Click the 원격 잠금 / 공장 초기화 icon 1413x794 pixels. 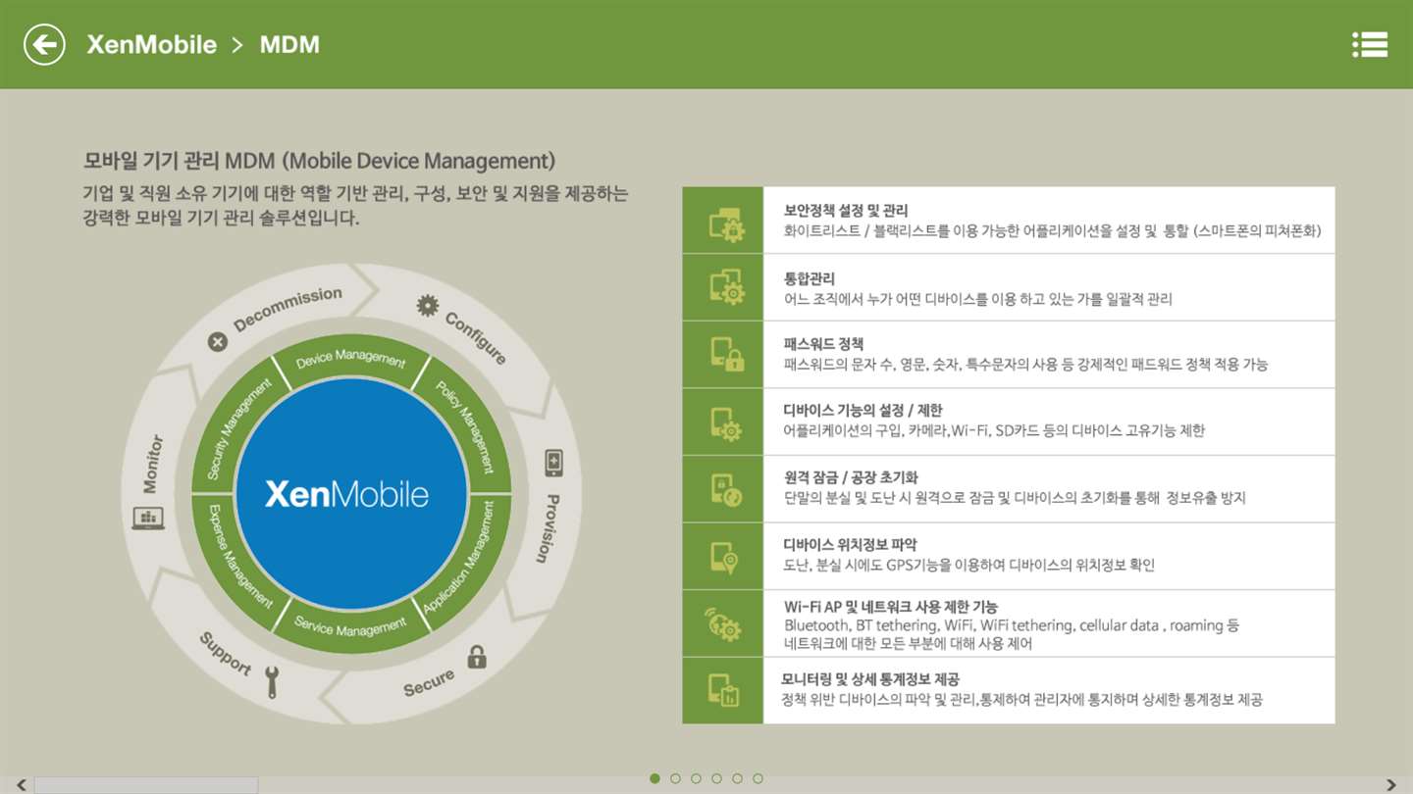726,489
